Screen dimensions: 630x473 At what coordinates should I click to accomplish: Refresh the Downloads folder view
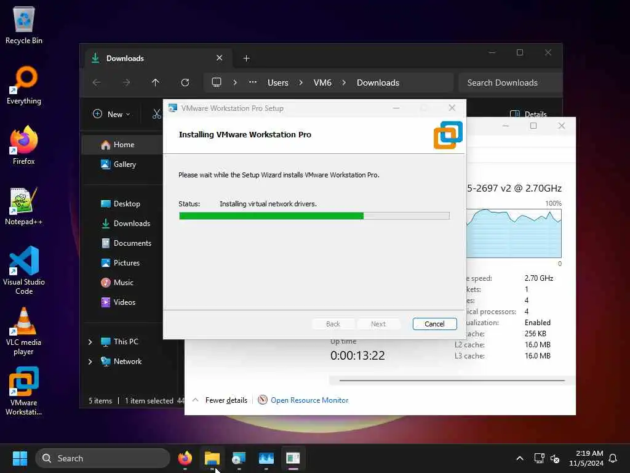pos(185,83)
